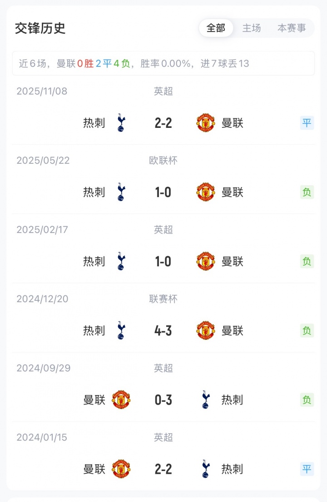Click the 平 result badge for 2025/11/08
This screenshot has height=502, width=327.
click(x=307, y=123)
